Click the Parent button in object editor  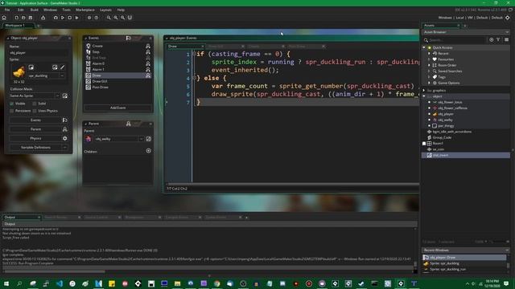(x=35, y=129)
